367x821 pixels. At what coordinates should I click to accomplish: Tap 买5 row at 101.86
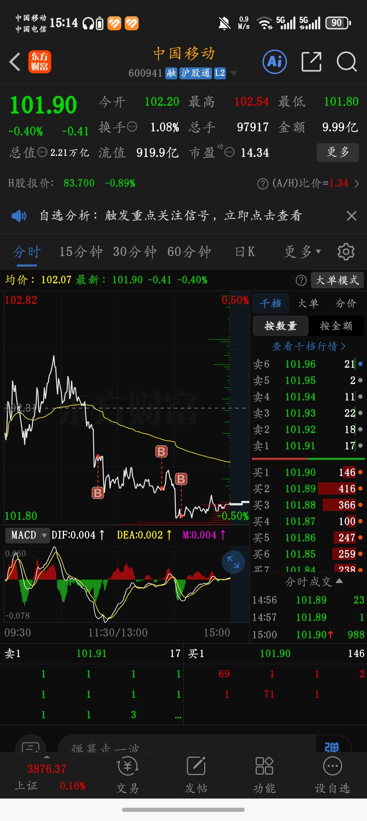(308, 538)
